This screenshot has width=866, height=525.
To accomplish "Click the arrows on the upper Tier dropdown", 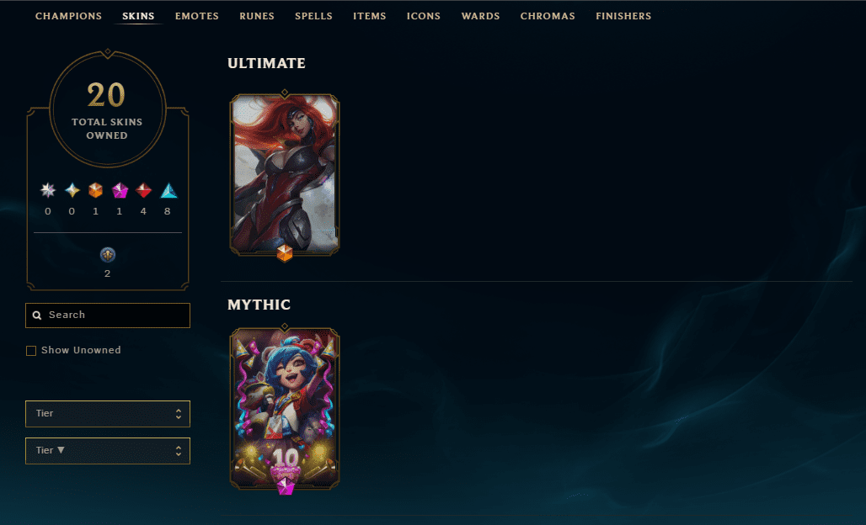I will (179, 414).
